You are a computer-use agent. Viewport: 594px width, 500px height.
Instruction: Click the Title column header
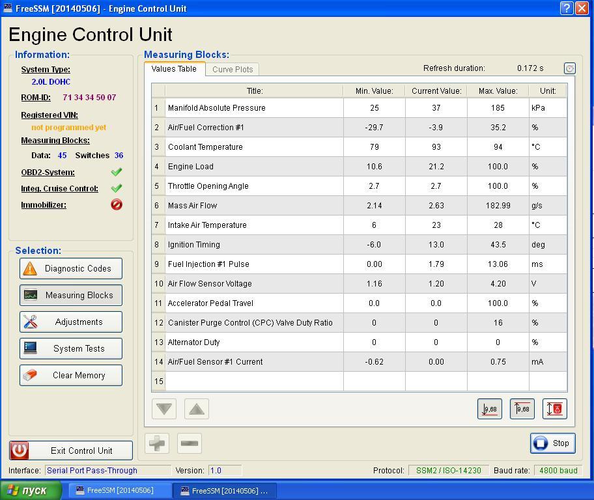click(x=255, y=91)
